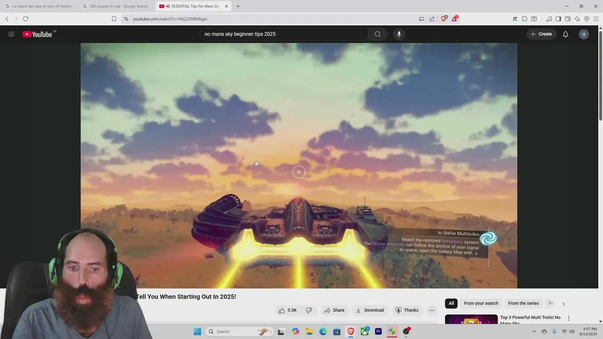
Task: Click the Create button
Action: click(541, 34)
